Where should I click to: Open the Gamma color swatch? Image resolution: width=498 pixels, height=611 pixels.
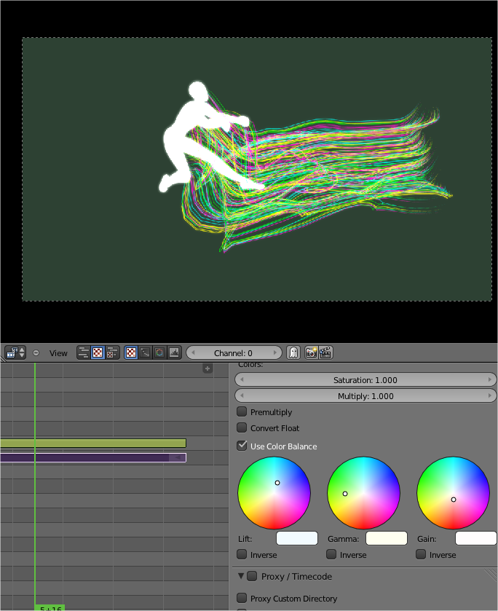tap(387, 538)
